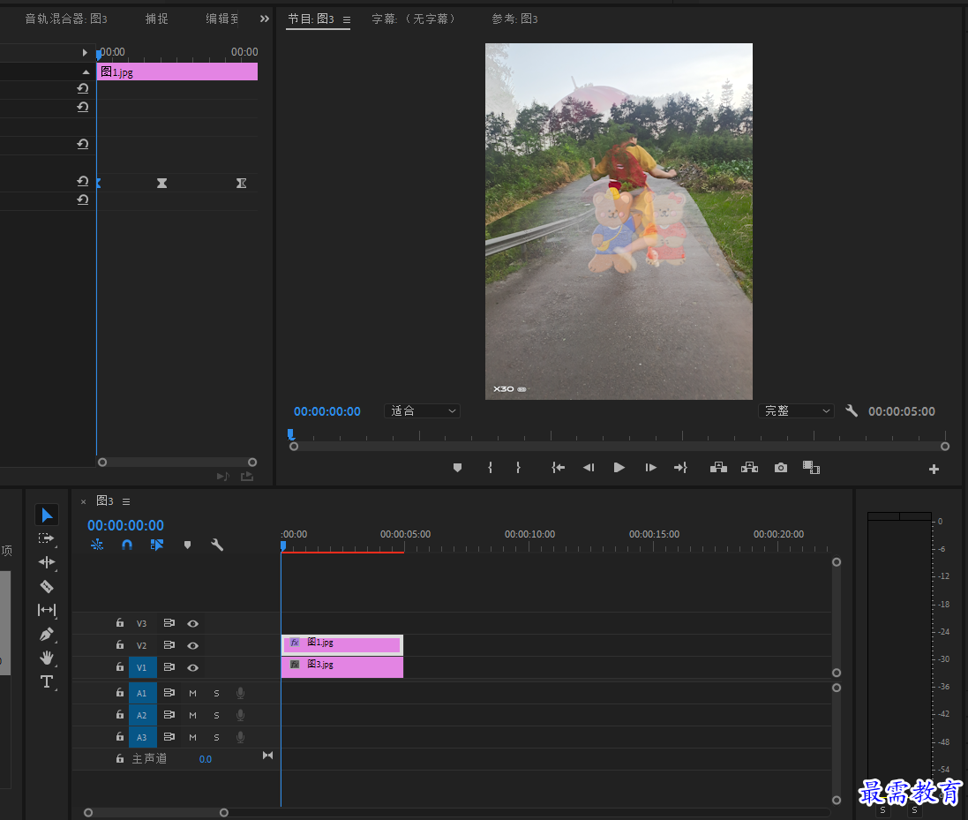968x820 pixels.
Task: Select the Ripple Edit tool
Action: tap(47, 562)
